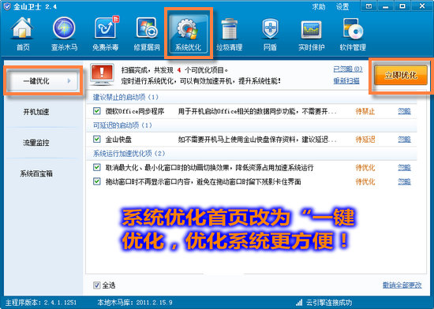Open the 求助 help menu

click(319, 6)
